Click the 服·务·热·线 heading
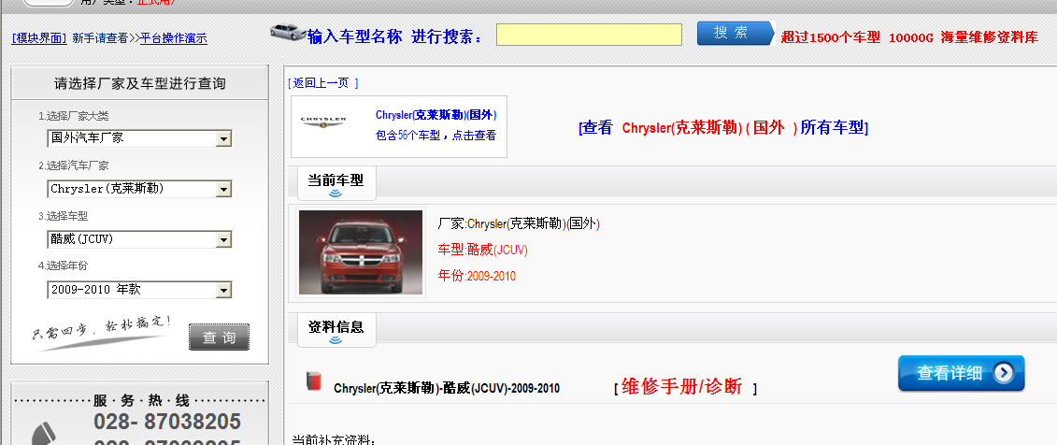The image size is (1057, 445). tap(140, 400)
